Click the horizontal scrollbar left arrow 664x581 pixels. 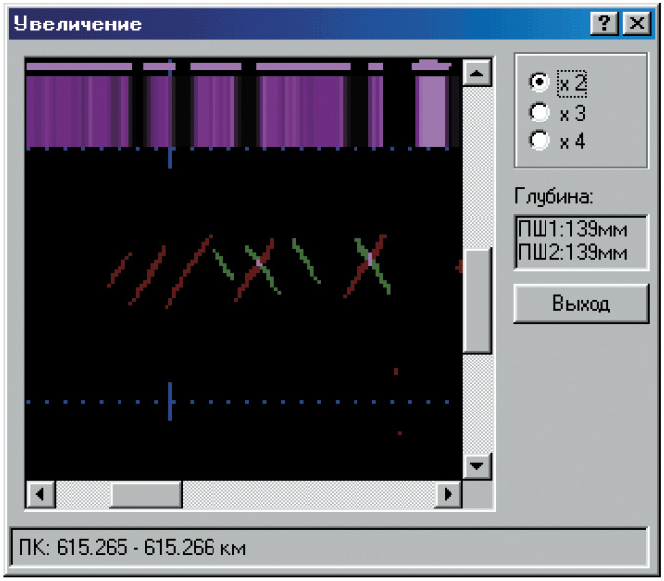tap(40, 494)
